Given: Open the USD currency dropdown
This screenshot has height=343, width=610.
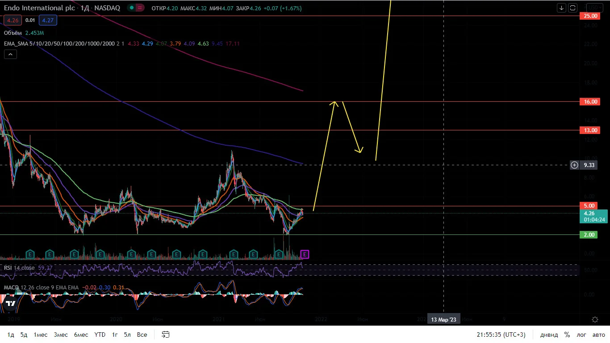Looking at the screenshot, I should pos(594,8).
